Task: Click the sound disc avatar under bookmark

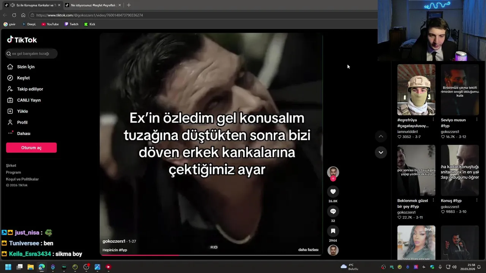Action: point(333,250)
